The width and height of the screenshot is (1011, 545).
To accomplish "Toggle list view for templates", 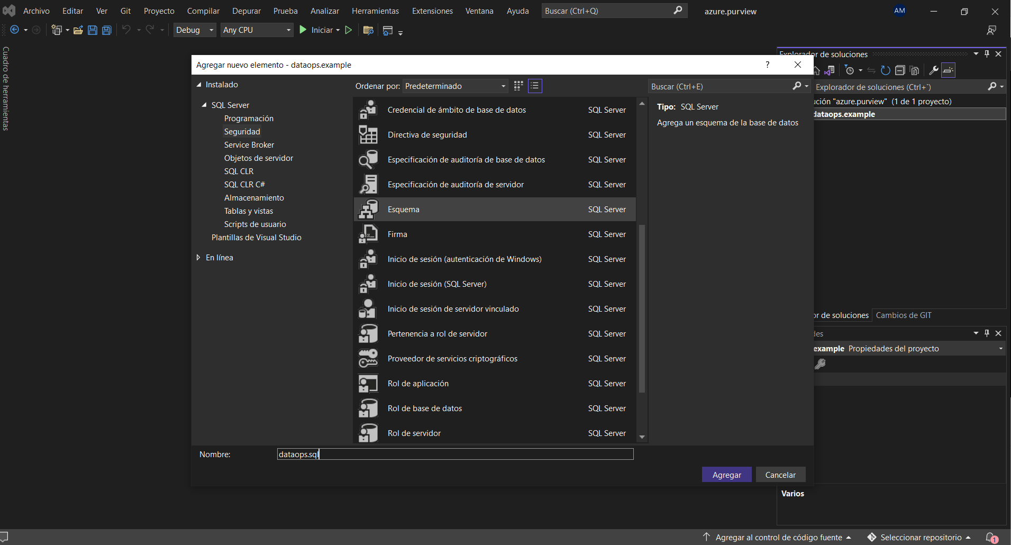I will [x=535, y=86].
